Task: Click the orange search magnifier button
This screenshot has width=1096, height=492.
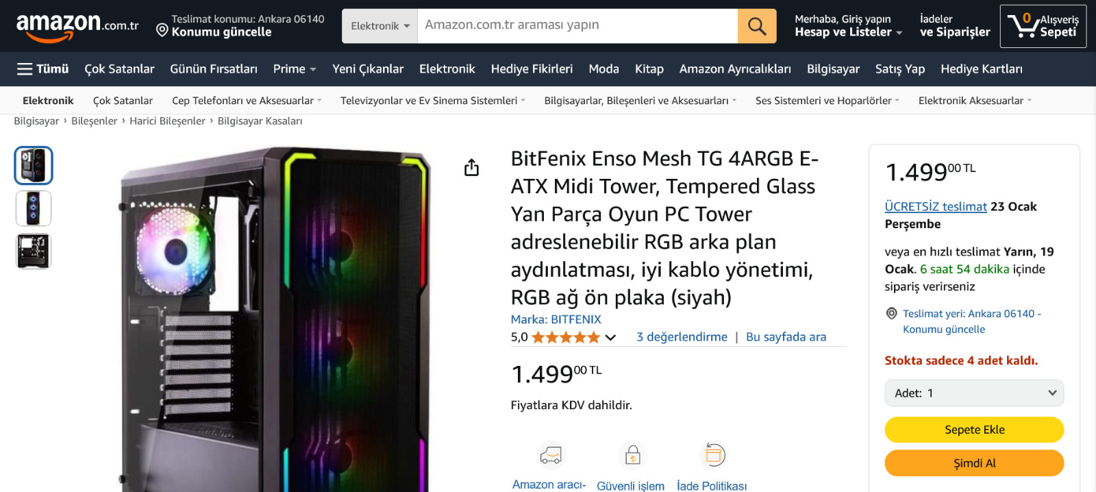Action: [x=757, y=26]
